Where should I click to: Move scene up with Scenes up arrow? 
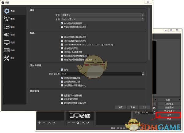(x=49, y=123)
